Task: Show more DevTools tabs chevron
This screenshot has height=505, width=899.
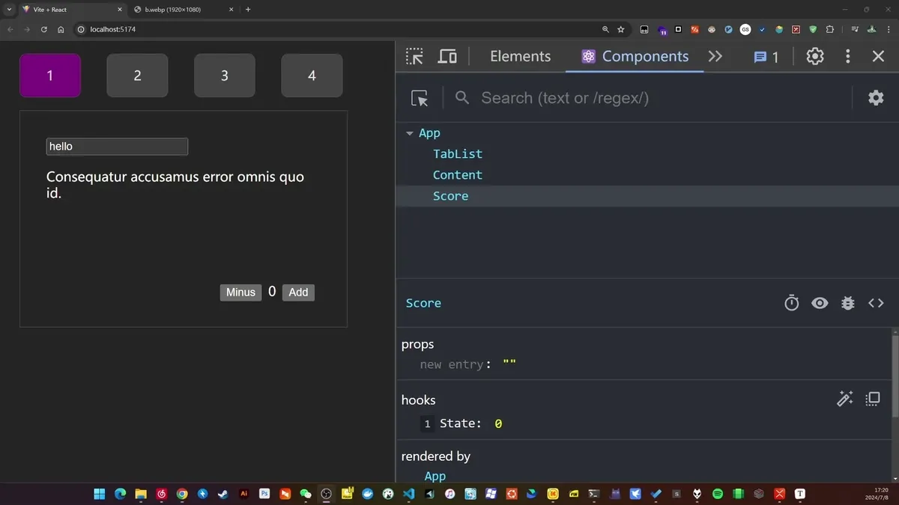Action: point(715,56)
